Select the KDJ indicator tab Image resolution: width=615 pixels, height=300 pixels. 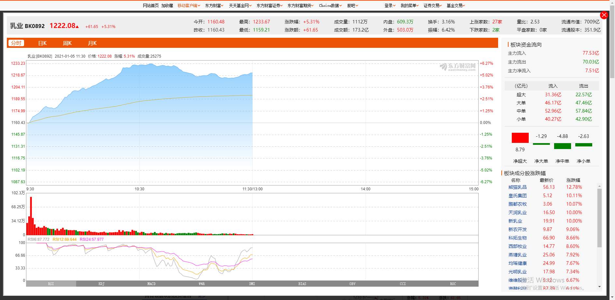101,284
